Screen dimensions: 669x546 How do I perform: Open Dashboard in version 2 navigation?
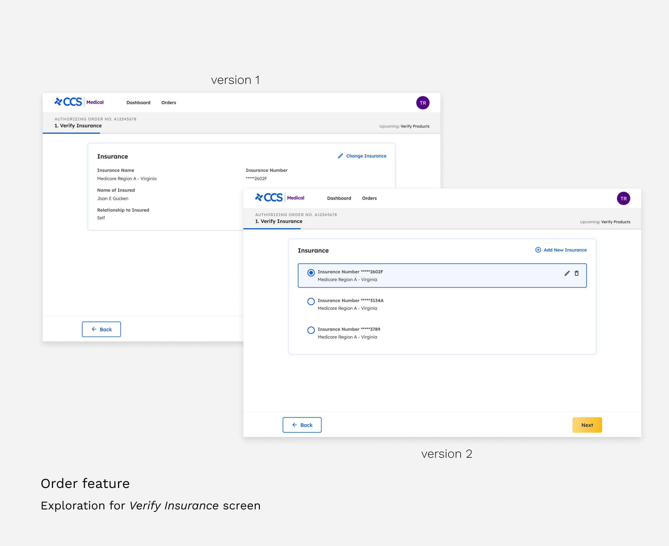[339, 198]
